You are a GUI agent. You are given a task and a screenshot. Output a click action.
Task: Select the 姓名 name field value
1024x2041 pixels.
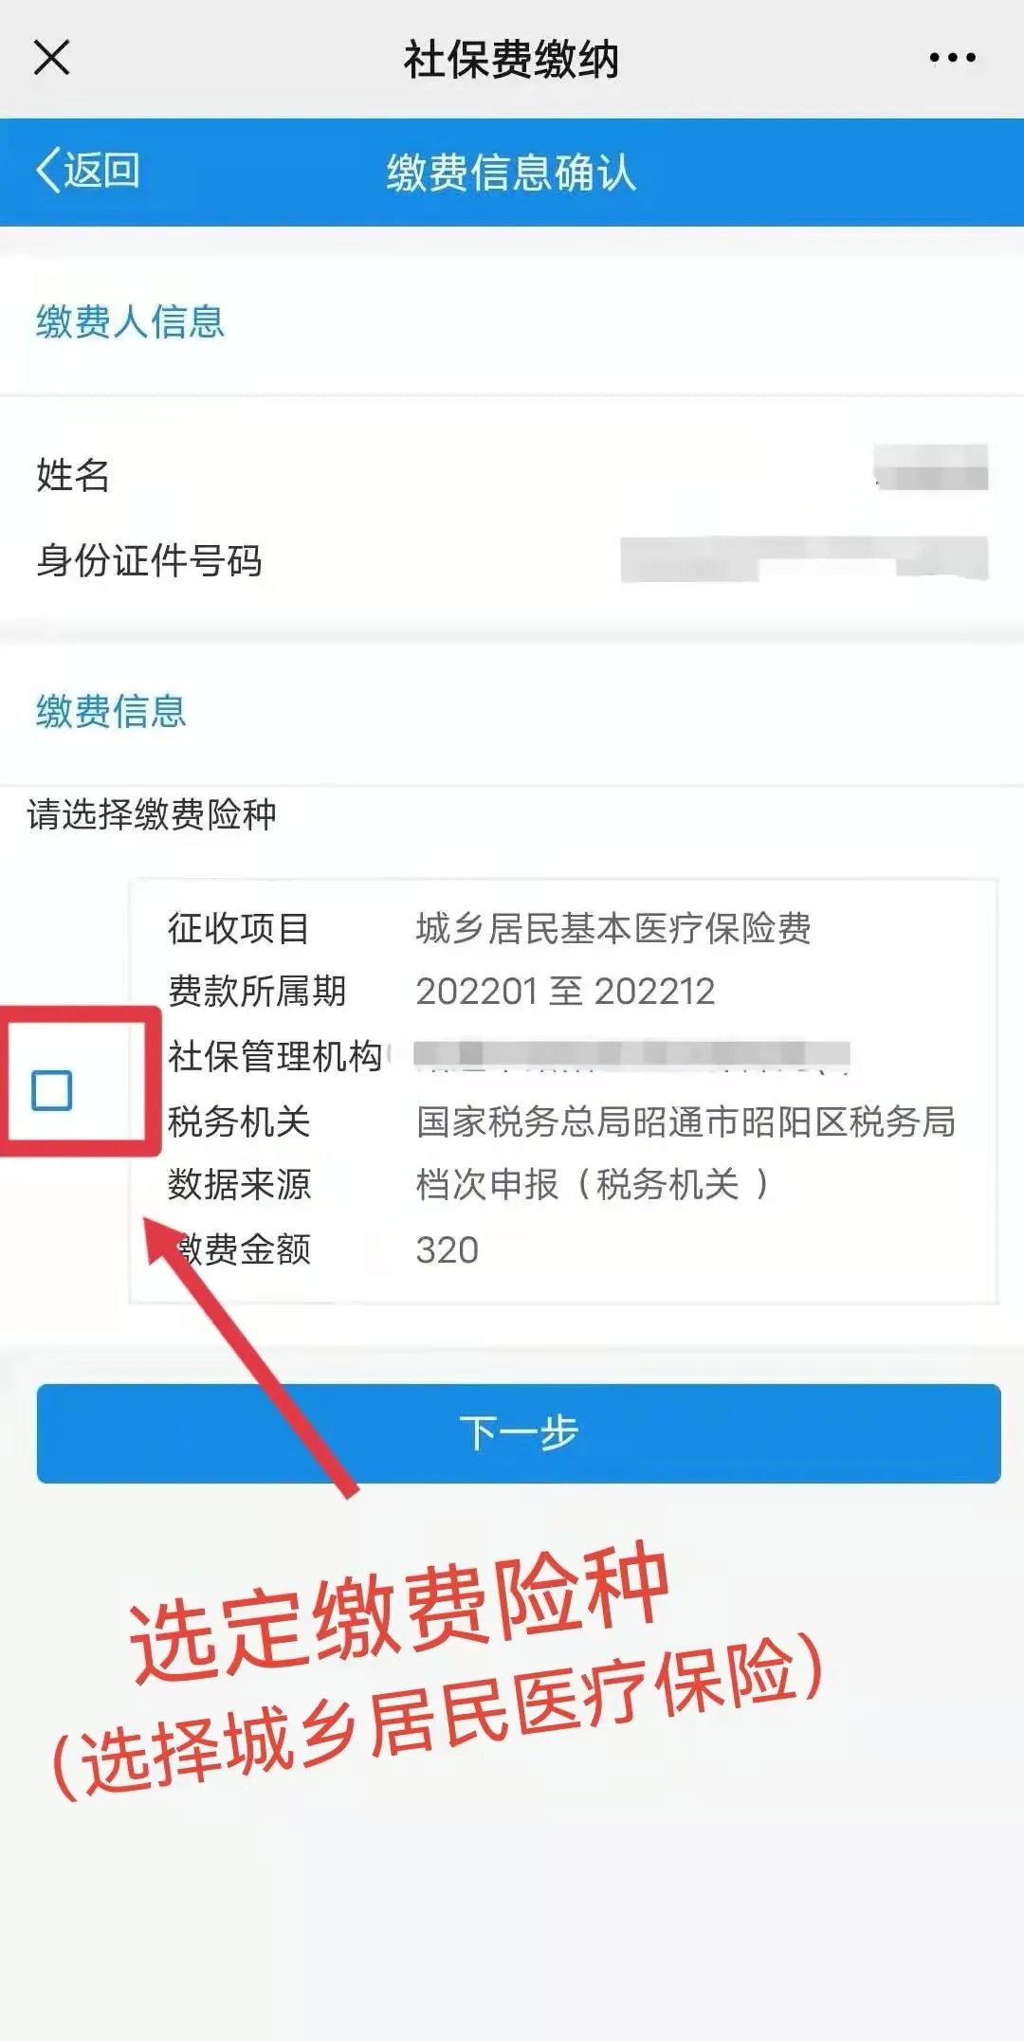(x=931, y=467)
